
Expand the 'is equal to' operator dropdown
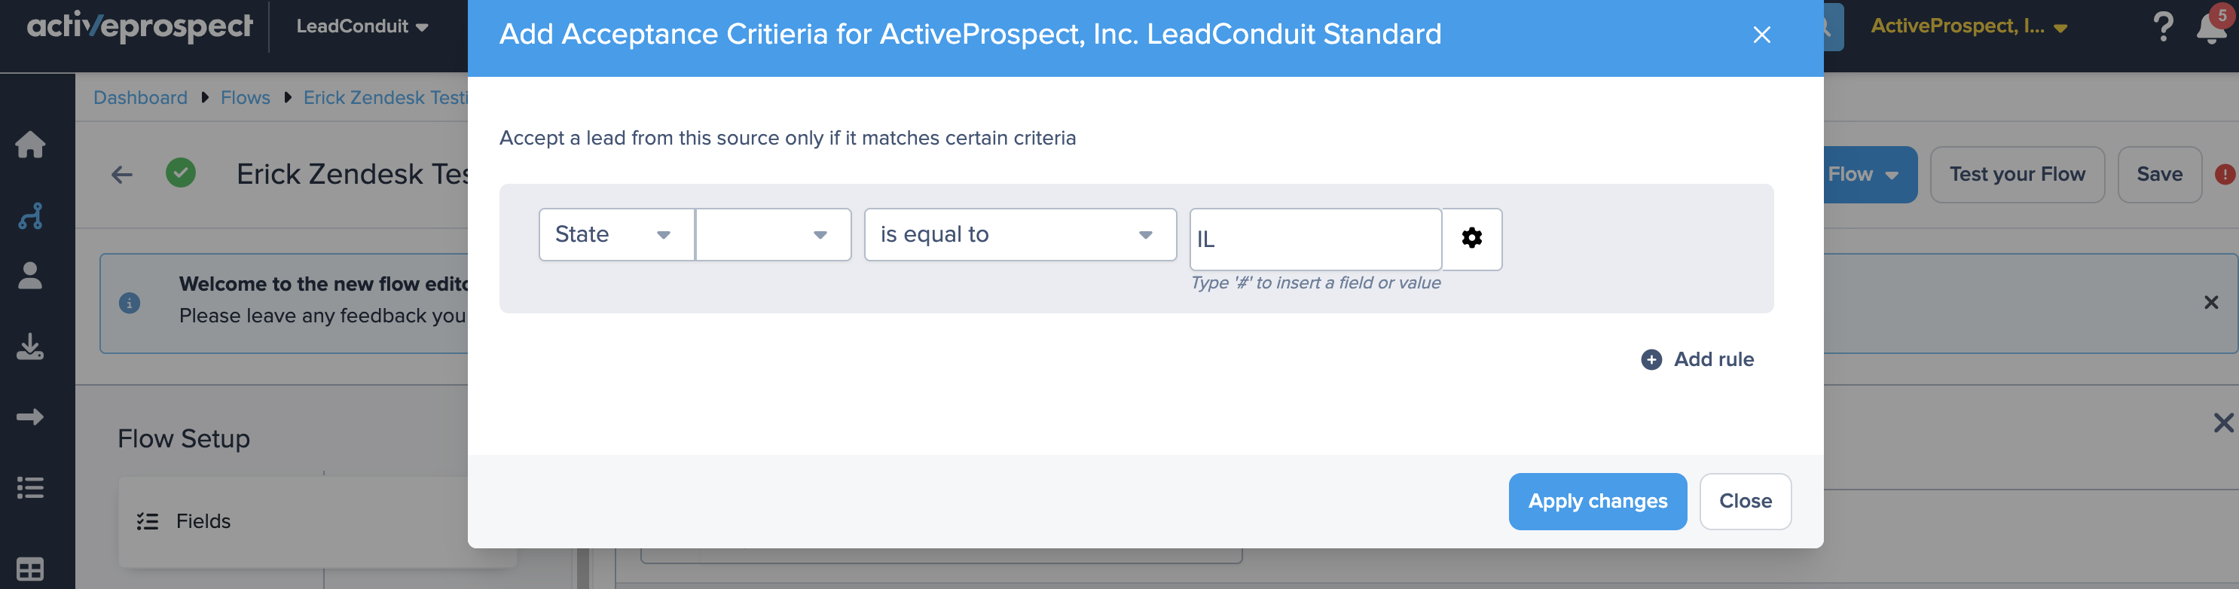pos(1019,234)
